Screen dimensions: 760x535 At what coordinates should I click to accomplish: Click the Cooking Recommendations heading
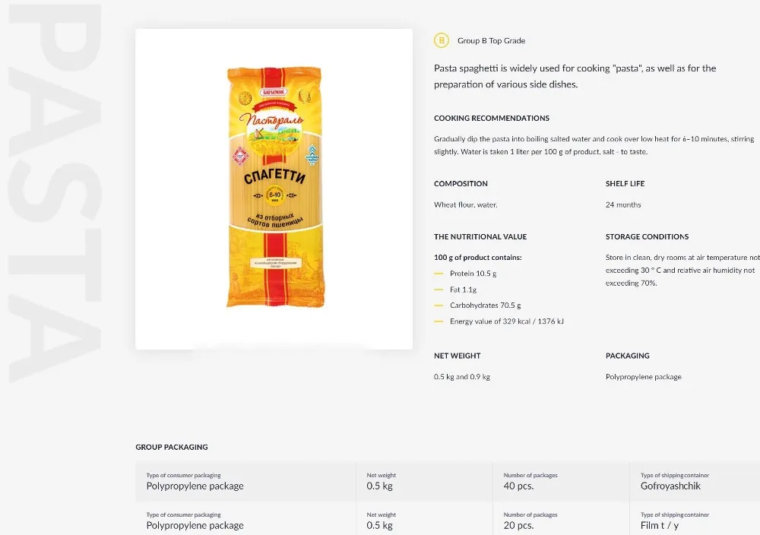(492, 119)
